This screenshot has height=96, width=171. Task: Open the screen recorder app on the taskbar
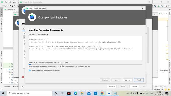point(69,93)
